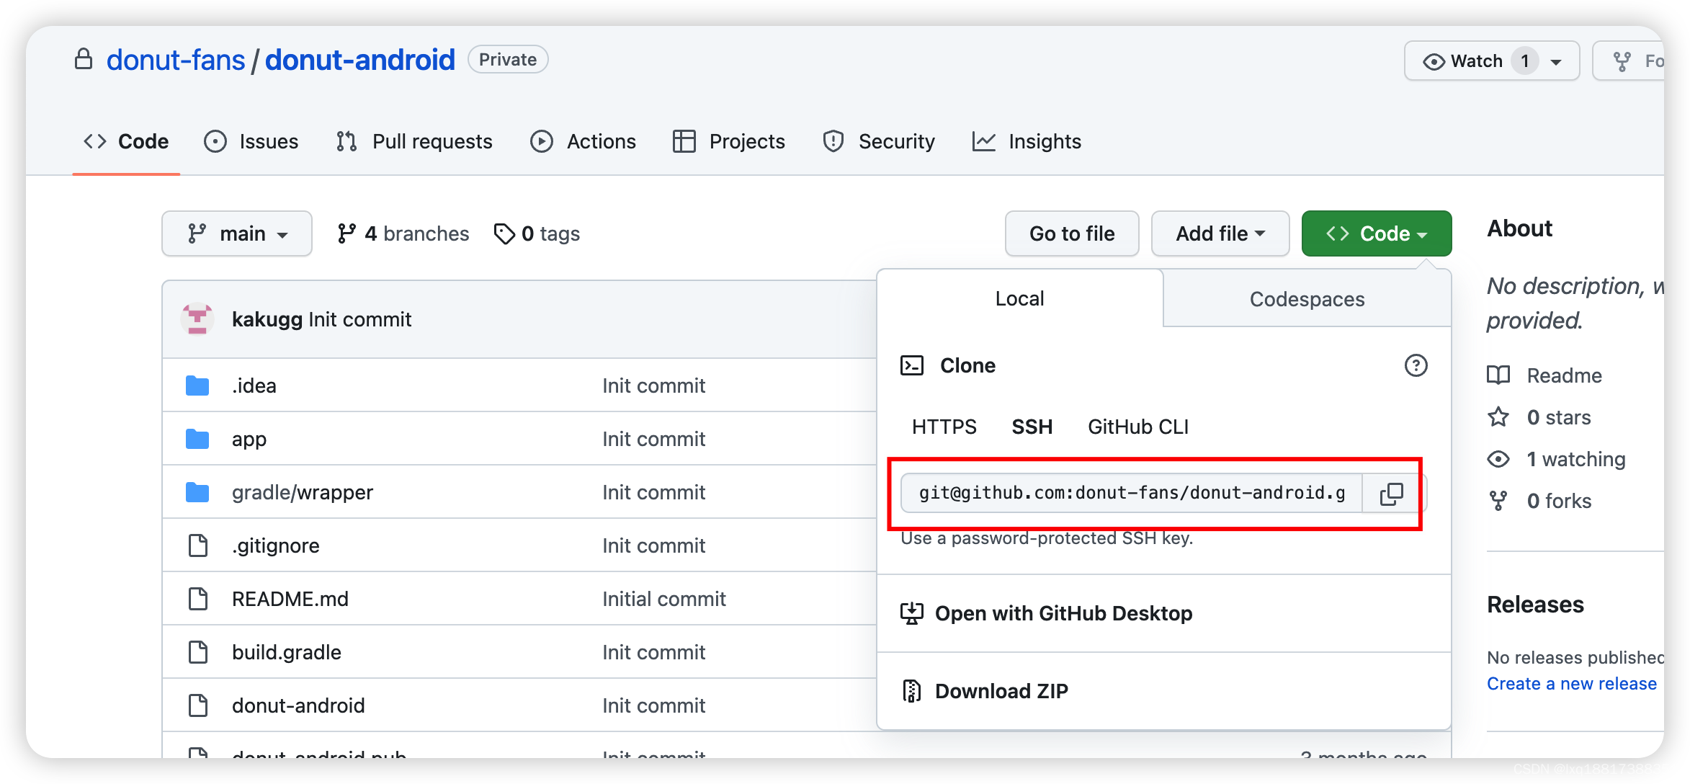The height and width of the screenshot is (784, 1690).
Task: Switch to the Codespaces tab
Action: click(x=1307, y=299)
